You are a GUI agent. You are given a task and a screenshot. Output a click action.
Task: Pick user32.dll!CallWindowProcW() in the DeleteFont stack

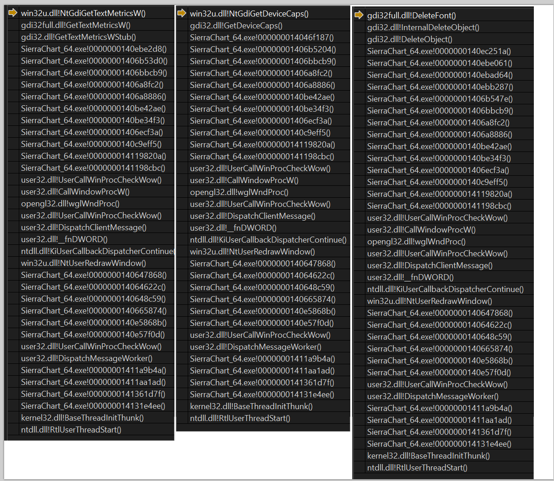click(421, 230)
